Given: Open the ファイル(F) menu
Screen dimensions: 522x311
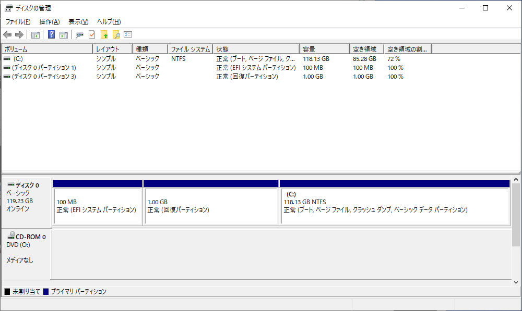Looking at the screenshot, I should [x=18, y=22].
